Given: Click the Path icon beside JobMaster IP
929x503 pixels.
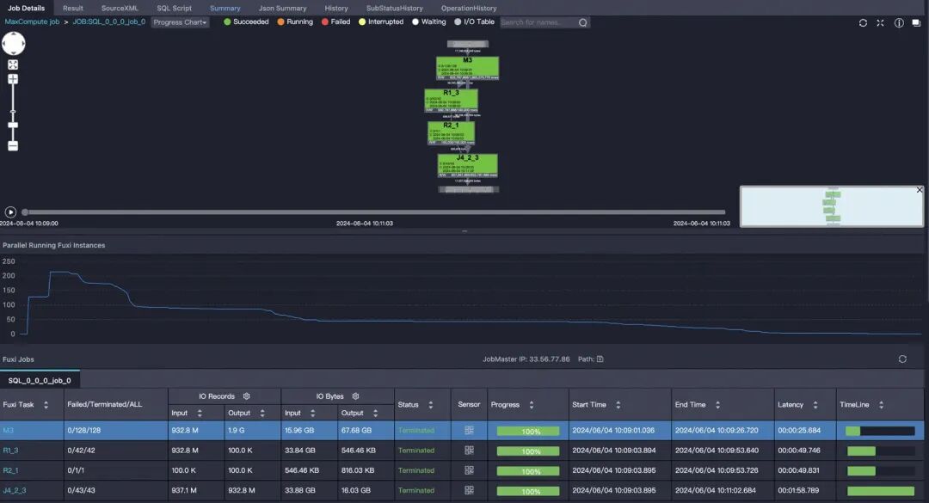Looking at the screenshot, I should click(600, 359).
